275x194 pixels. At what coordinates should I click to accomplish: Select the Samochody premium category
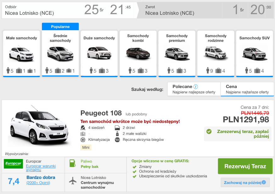click(x=177, y=53)
